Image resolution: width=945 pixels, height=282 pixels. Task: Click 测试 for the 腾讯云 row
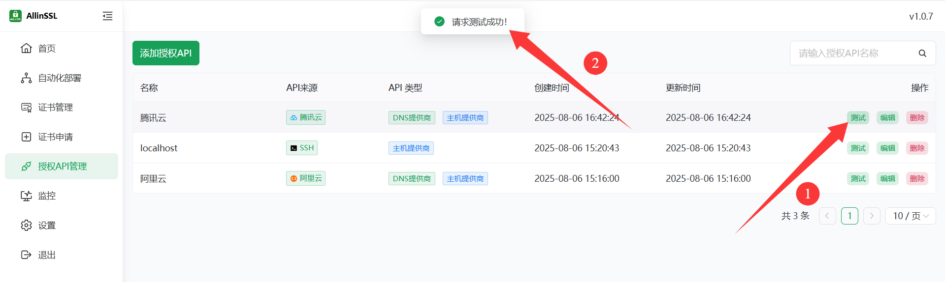pos(858,118)
